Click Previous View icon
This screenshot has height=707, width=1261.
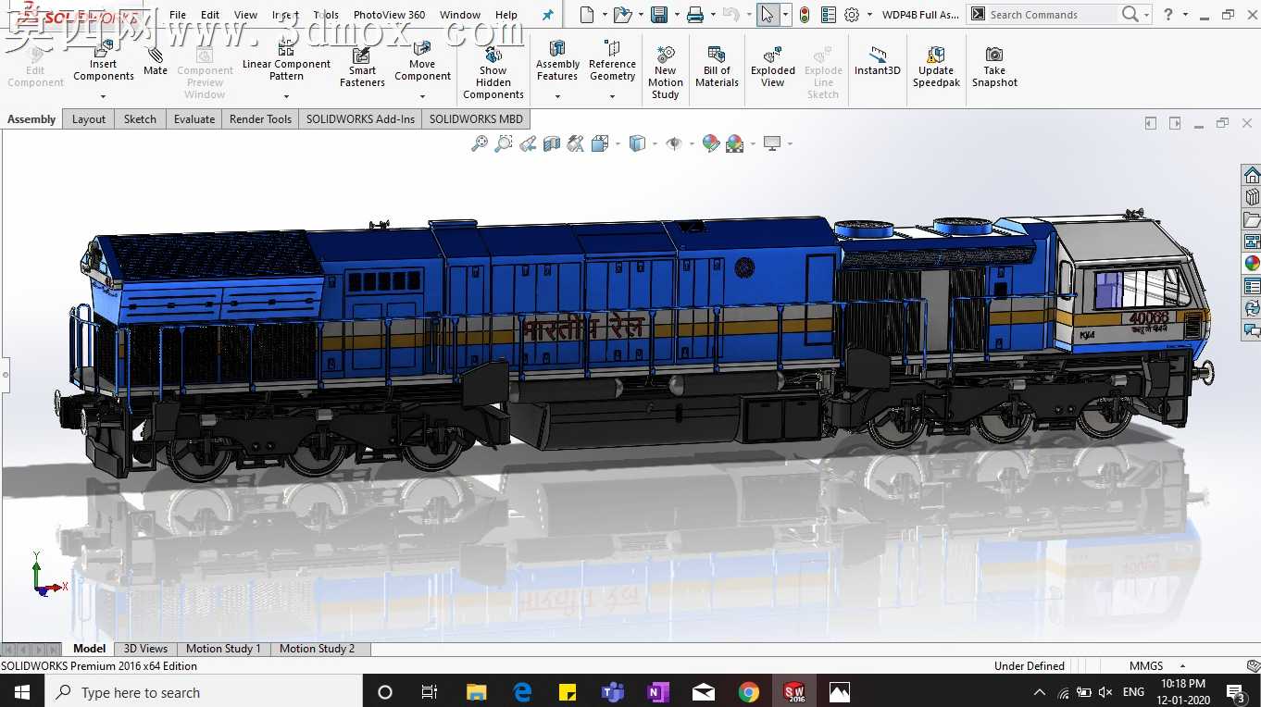click(x=528, y=143)
